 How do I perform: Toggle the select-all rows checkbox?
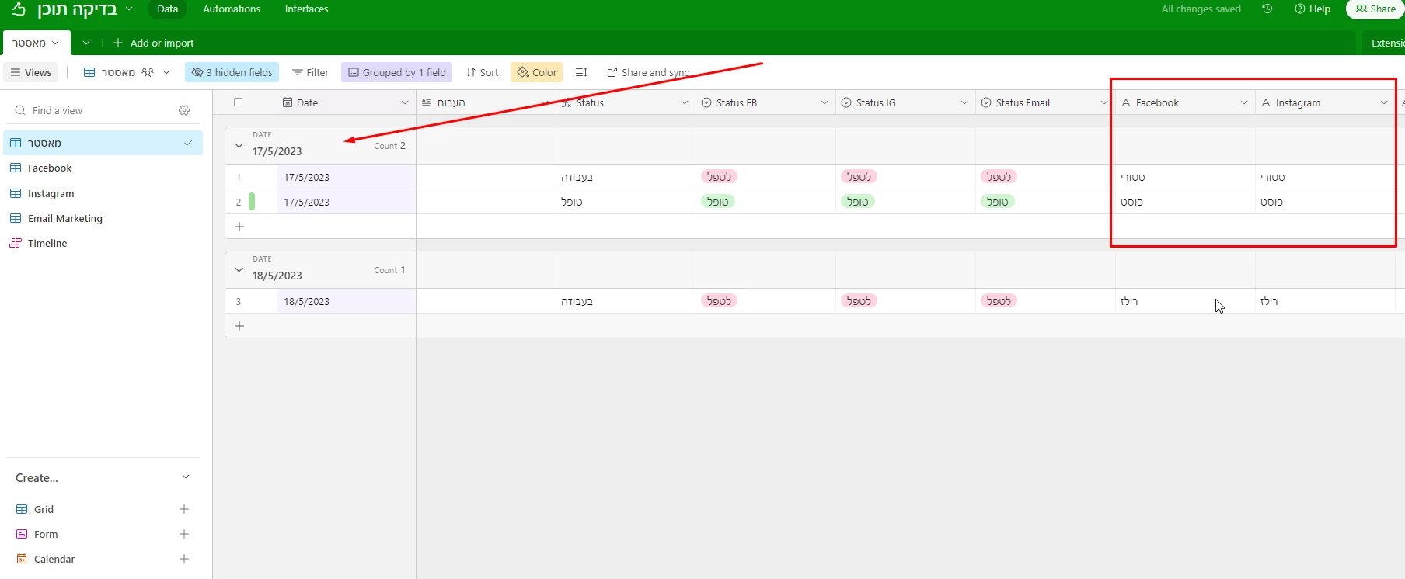pos(239,102)
